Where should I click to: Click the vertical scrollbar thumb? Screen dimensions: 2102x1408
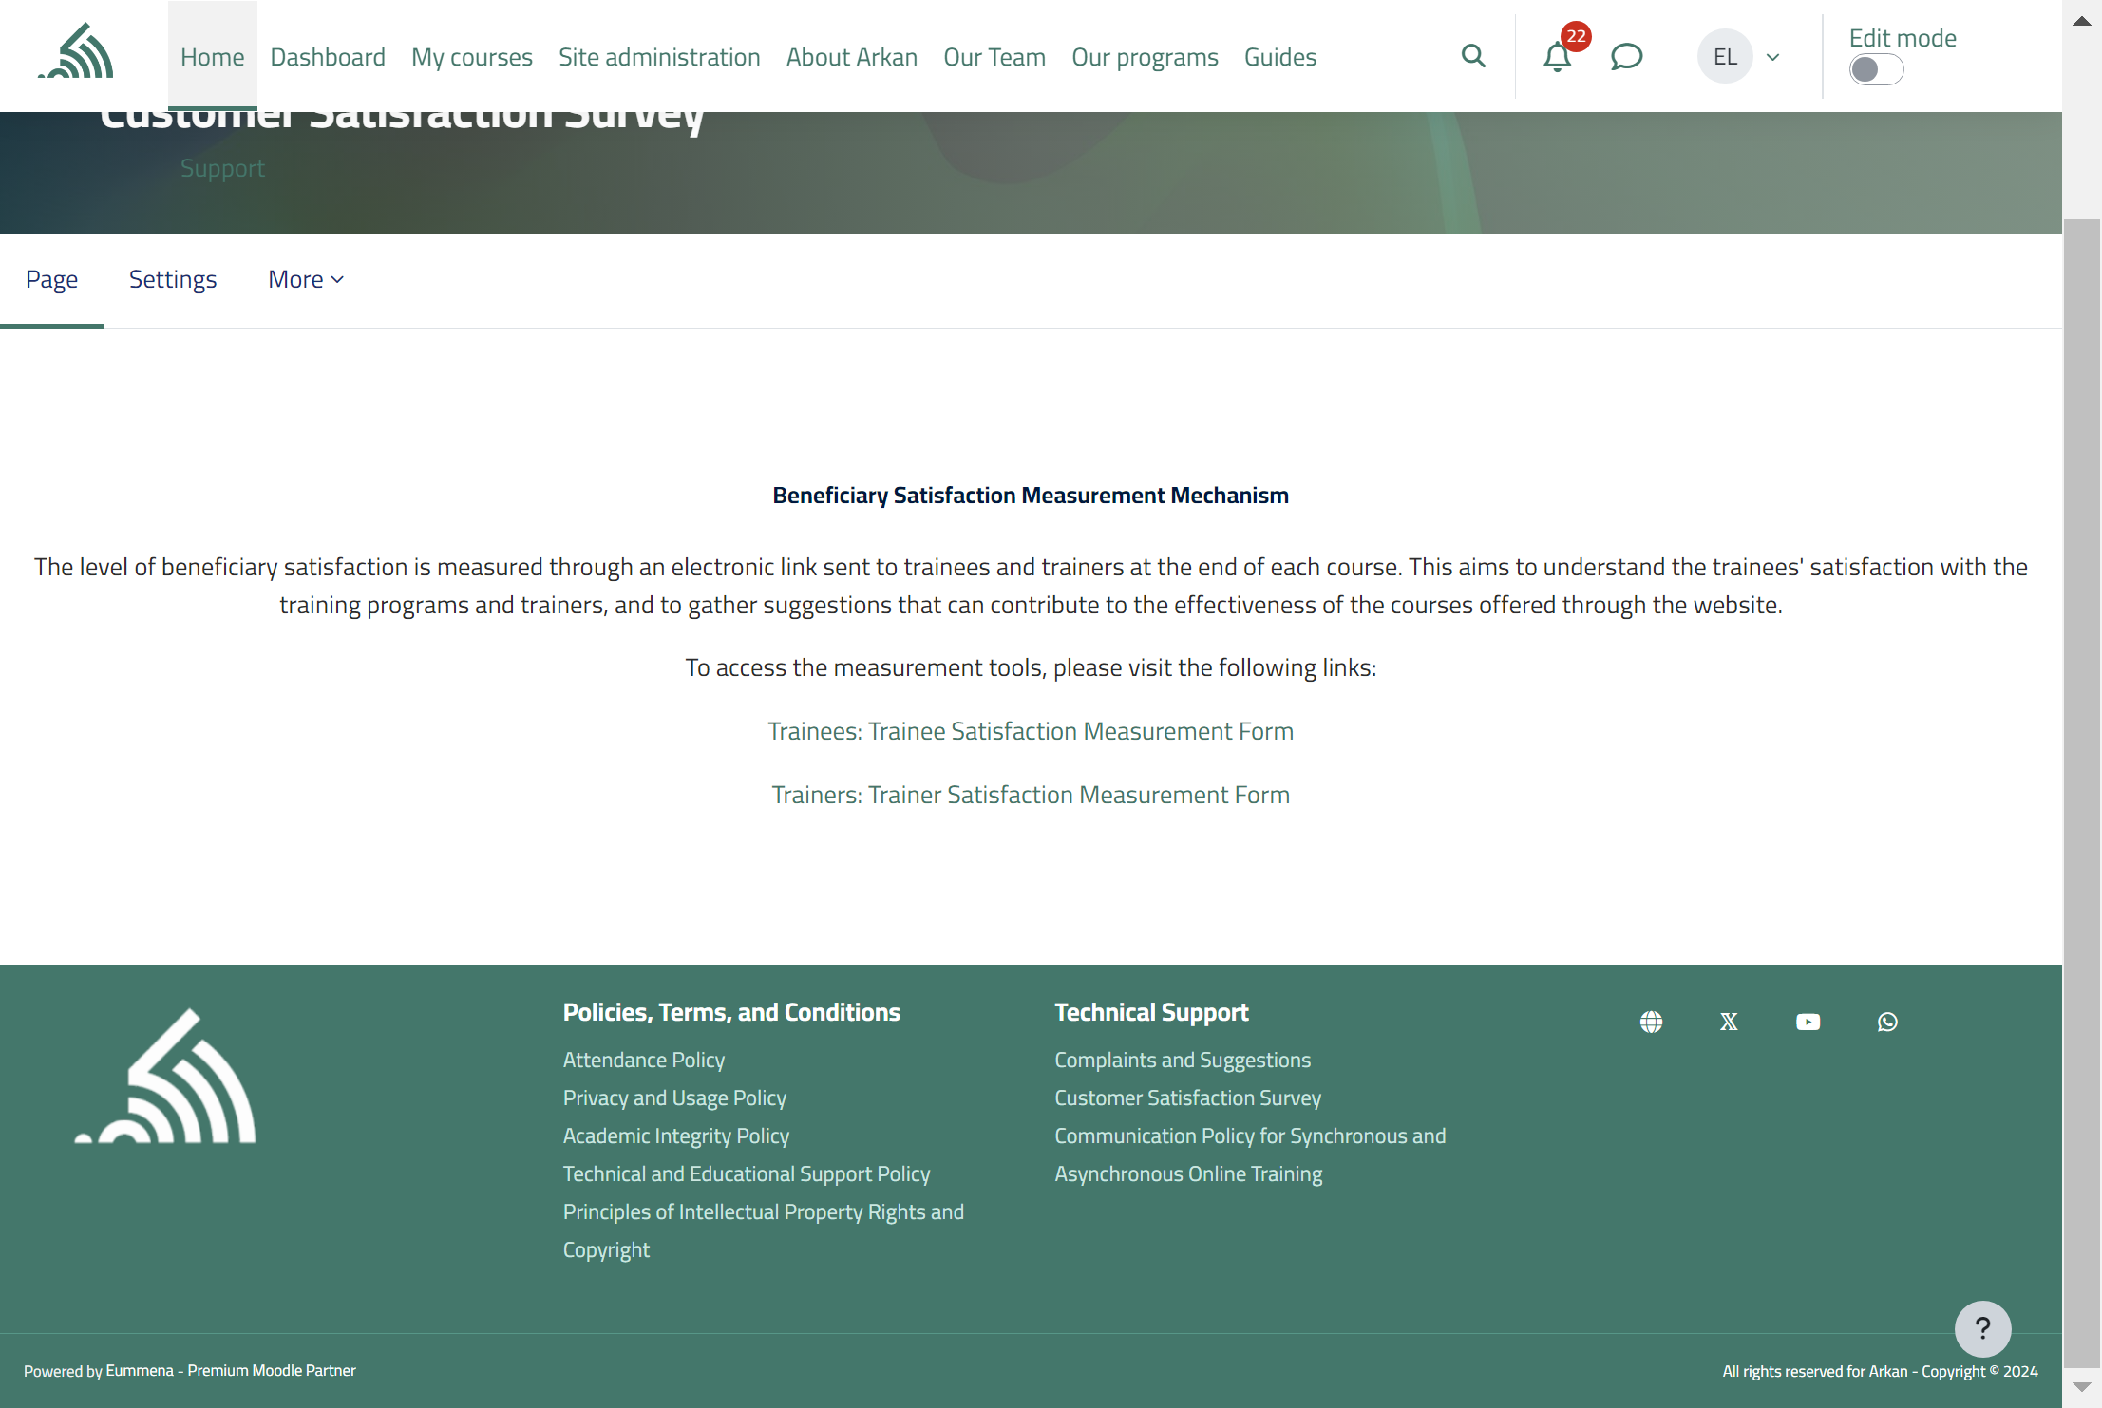pos(2082,793)
